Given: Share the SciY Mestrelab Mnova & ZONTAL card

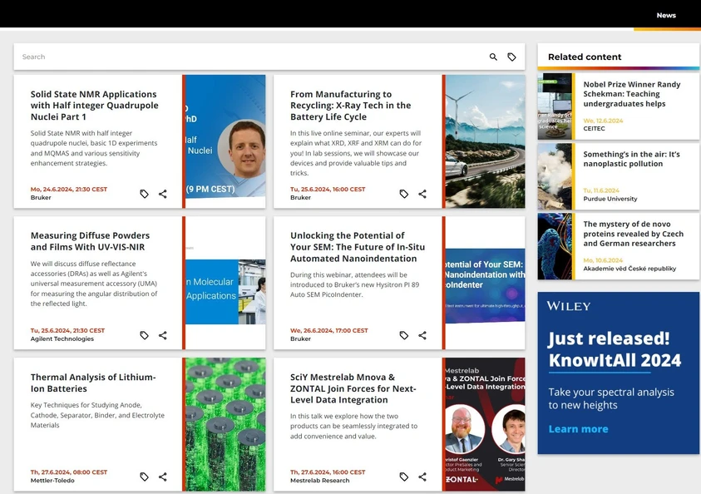Looking at the screenshot, I should (422, 477).
